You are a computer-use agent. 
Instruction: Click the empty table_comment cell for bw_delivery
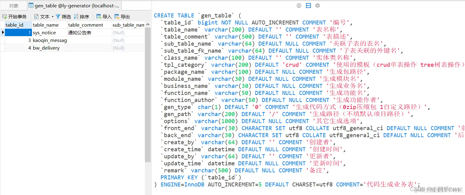tap(90, 48)
